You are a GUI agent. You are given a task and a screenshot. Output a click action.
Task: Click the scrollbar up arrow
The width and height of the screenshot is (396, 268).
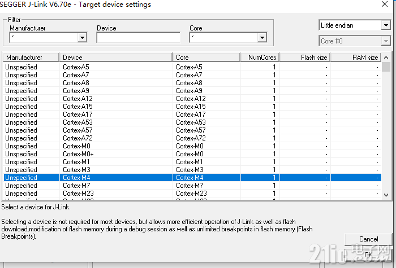point(386,58)
